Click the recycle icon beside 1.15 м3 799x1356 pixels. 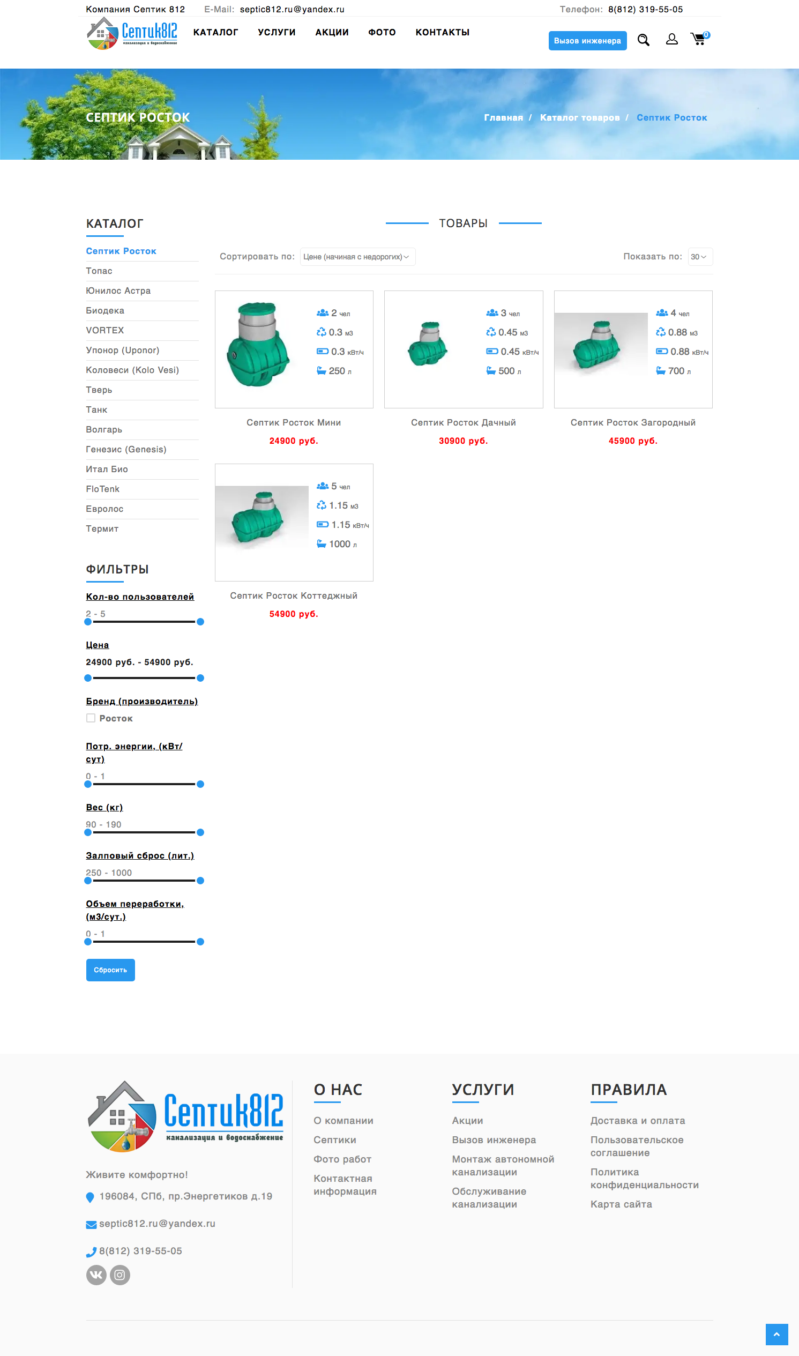point(322,505)
